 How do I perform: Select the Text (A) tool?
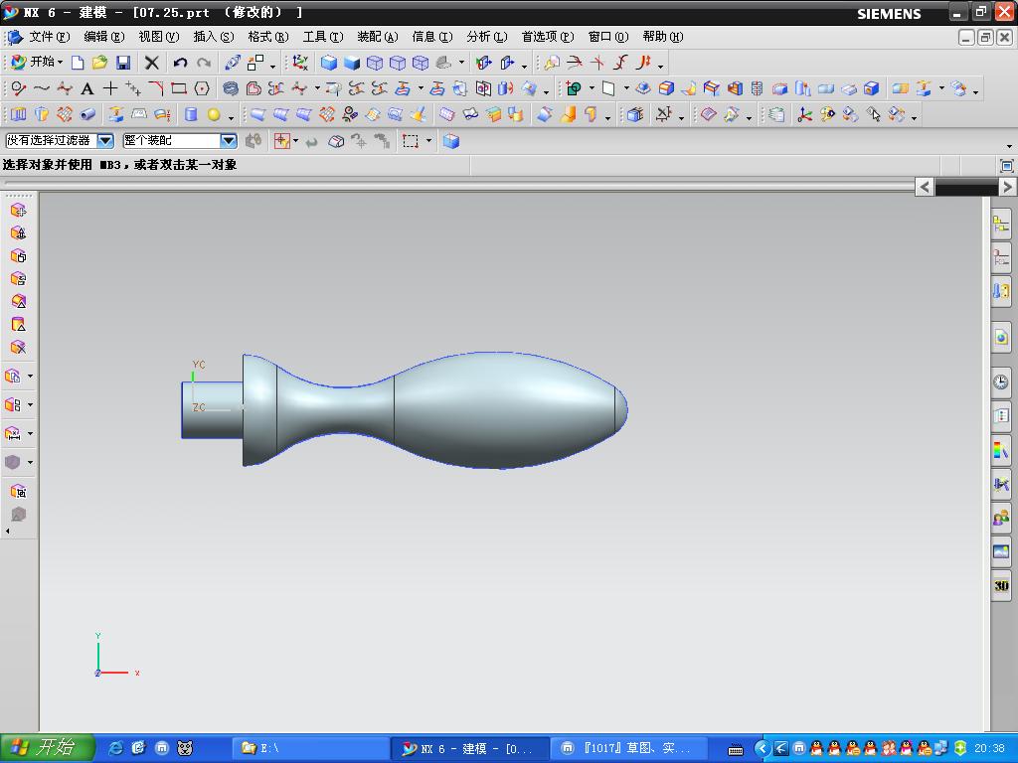click(87, 88)
